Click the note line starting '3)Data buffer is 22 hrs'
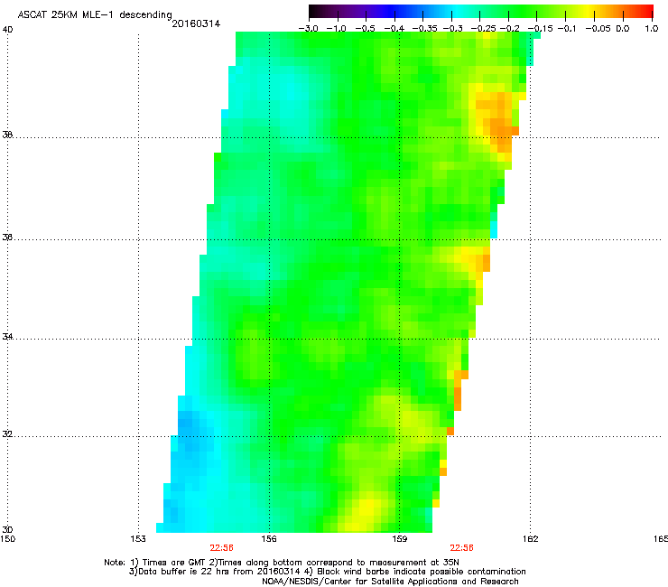Viewport: 668px width, 587px height. click(327, 572)
